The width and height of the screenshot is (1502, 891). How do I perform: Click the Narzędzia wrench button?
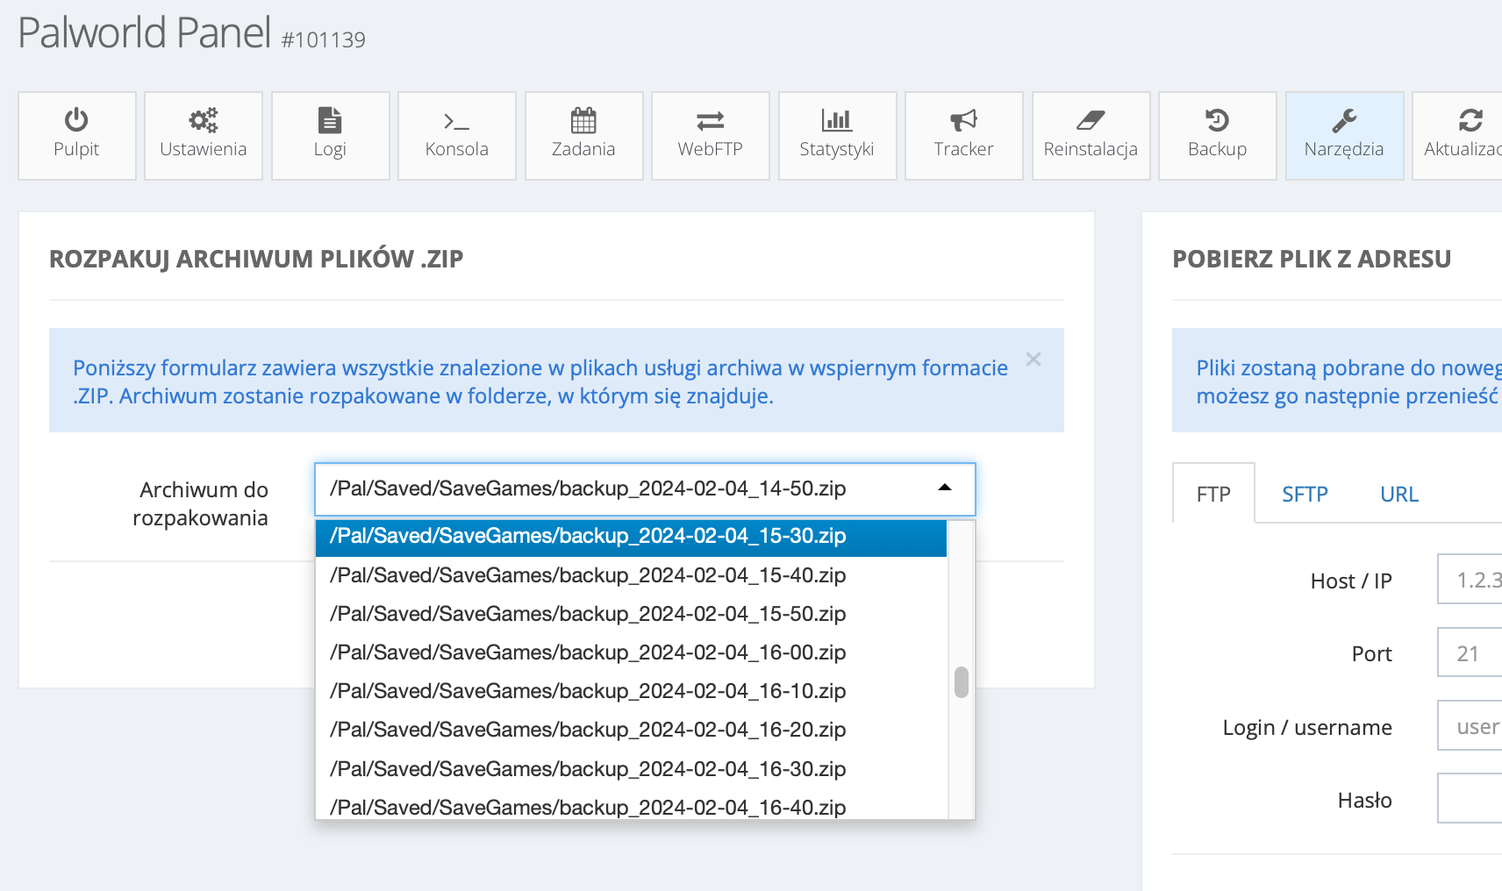[x=1343, y=135]
